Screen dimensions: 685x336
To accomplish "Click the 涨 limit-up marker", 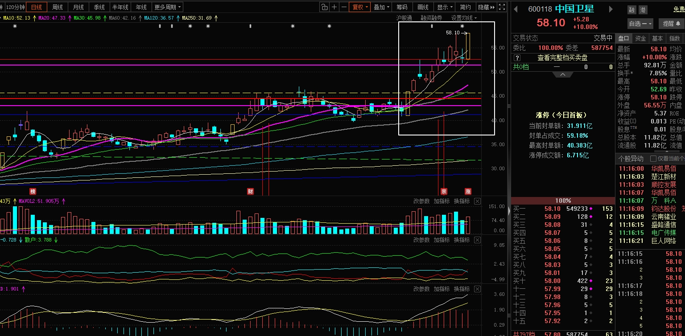I will coord(468,192).
